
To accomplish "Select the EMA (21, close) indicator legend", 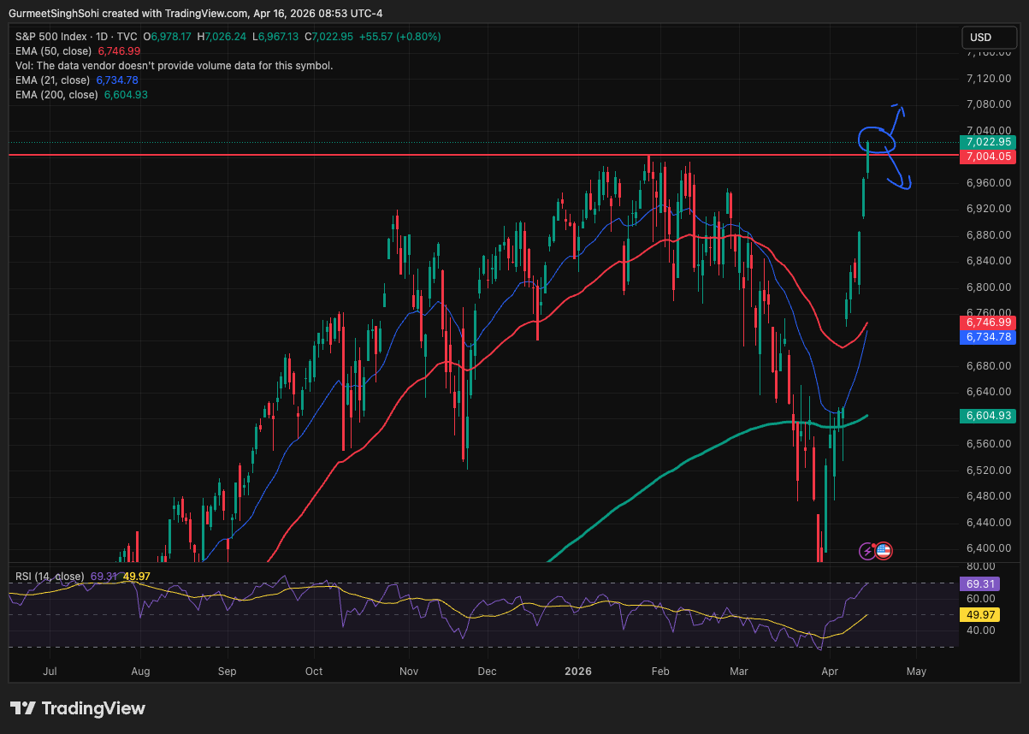I will 52,80.
